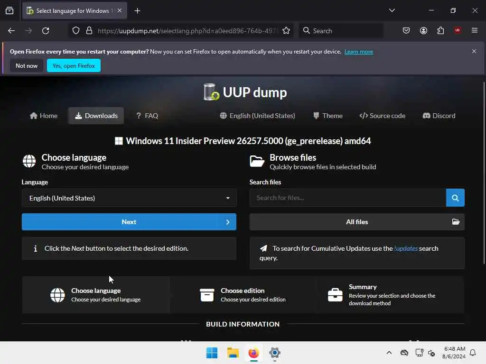Open the Firefox account icon
The height and width of the screenshot is (364, 486).
click(x=423, y=30)
